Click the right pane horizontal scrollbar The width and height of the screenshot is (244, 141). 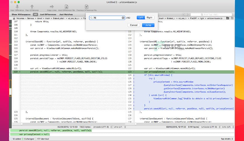click(184, 124)
